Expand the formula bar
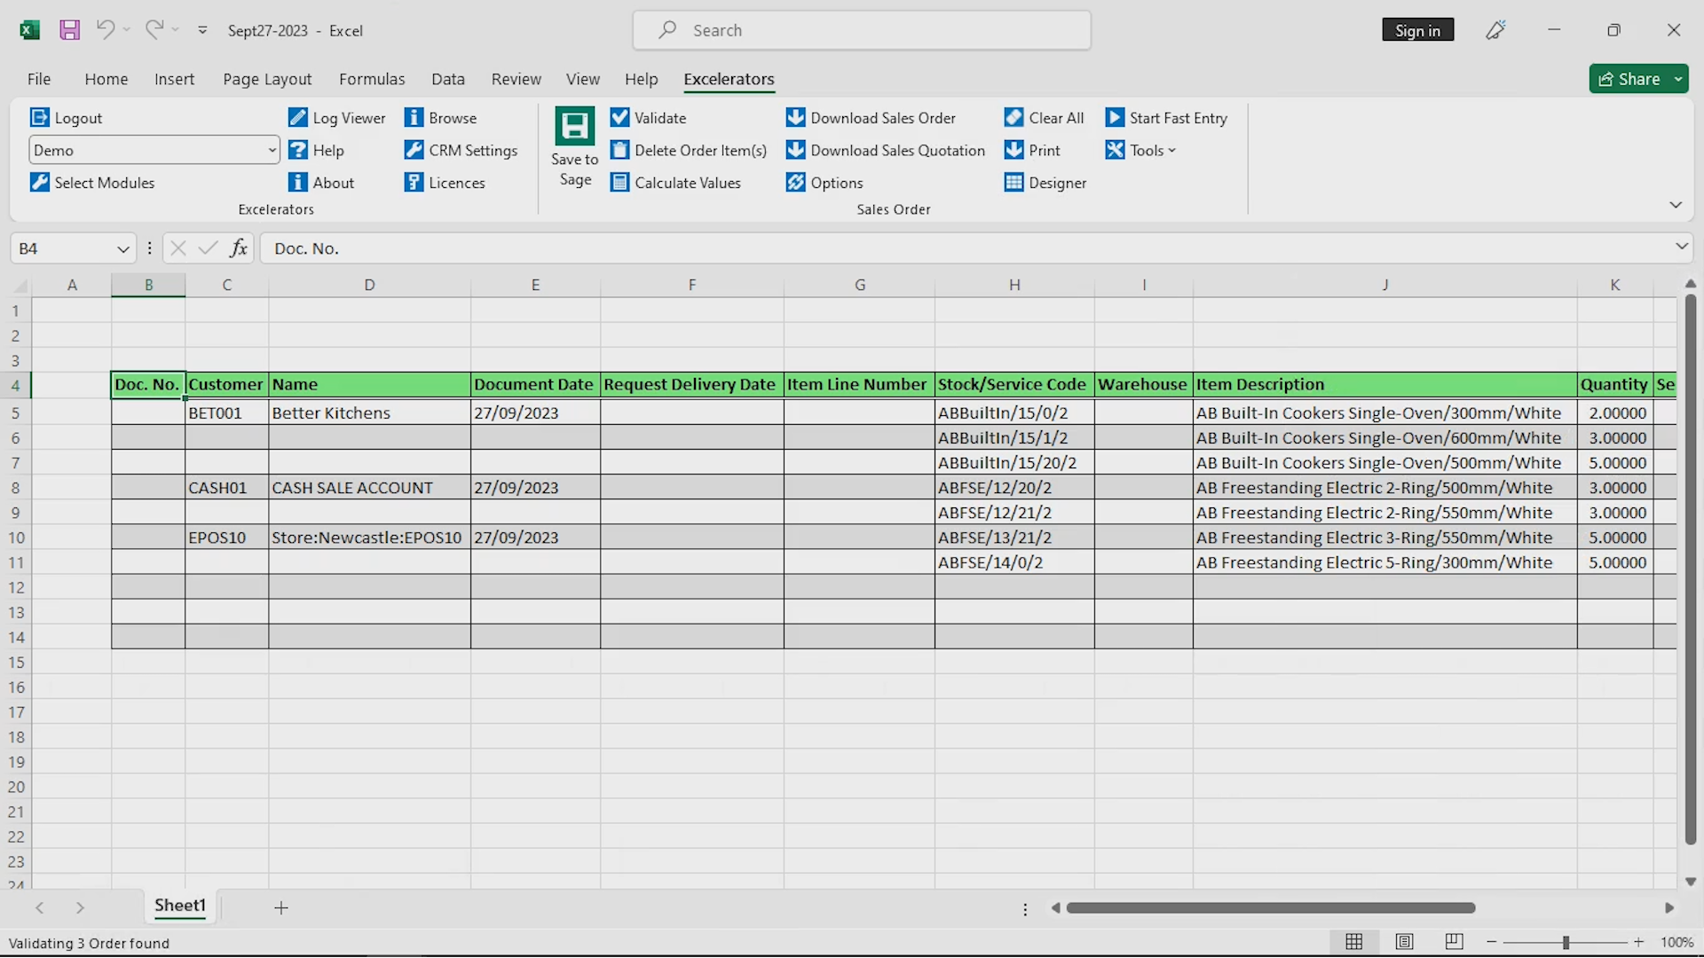This screenshot has width=1704, height=958. 1681,247
